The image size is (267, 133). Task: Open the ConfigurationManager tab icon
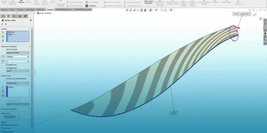14,16
